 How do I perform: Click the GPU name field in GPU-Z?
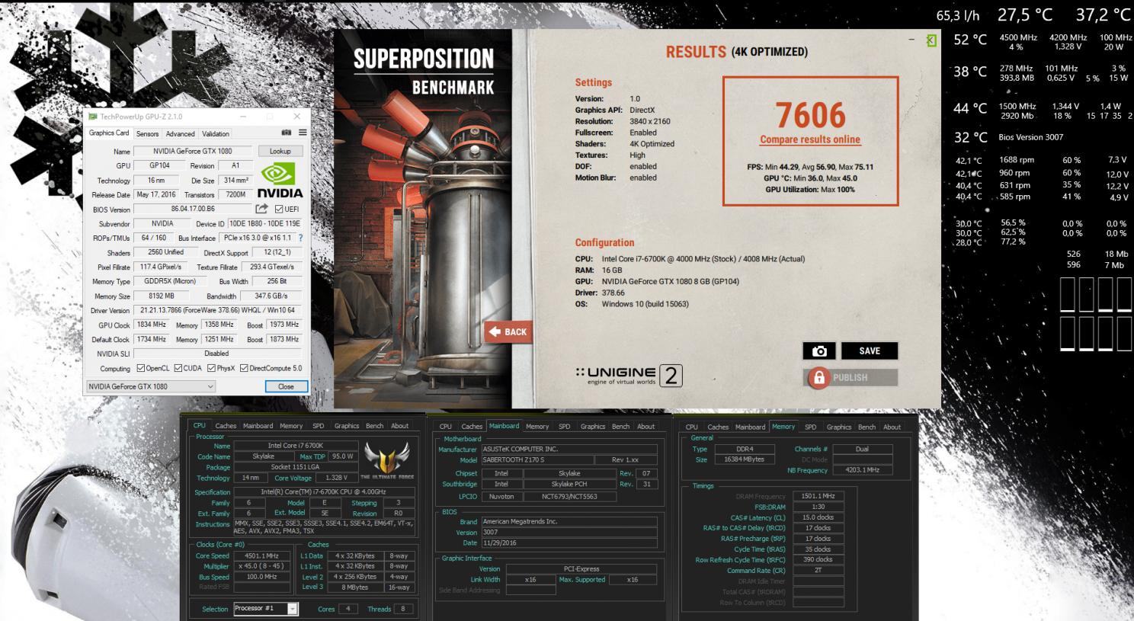(x=194, y=152)
